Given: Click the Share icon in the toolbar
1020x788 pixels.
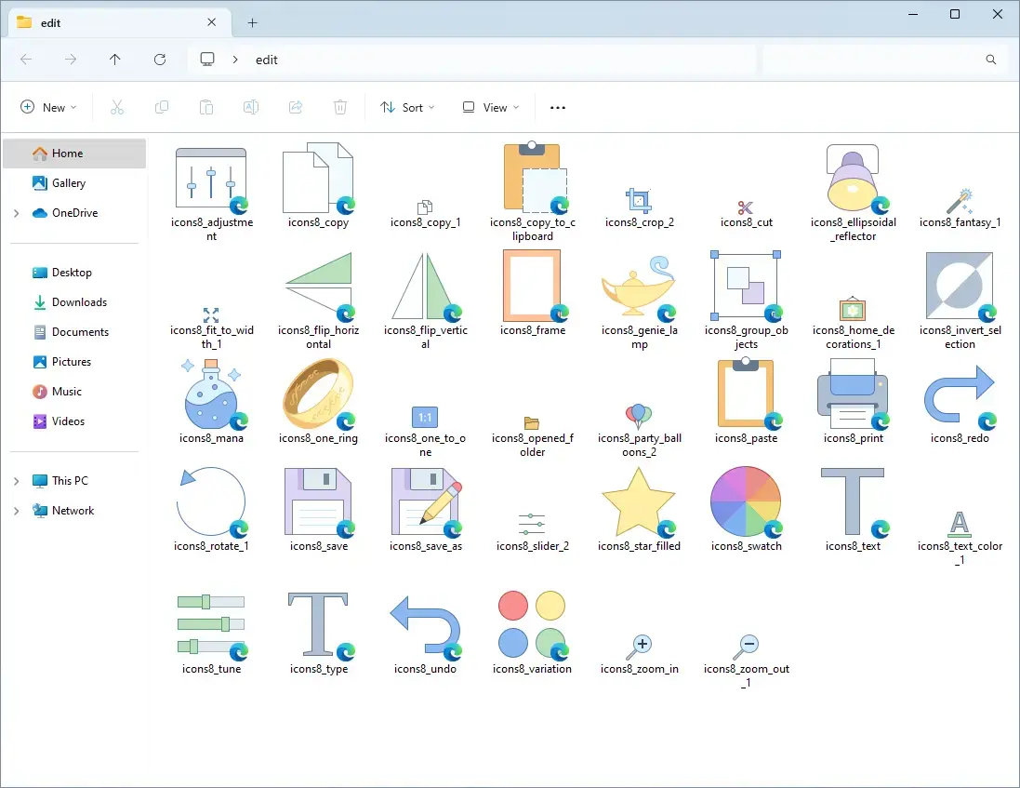Looking at the screenshot, I should (x=296, y=107).
